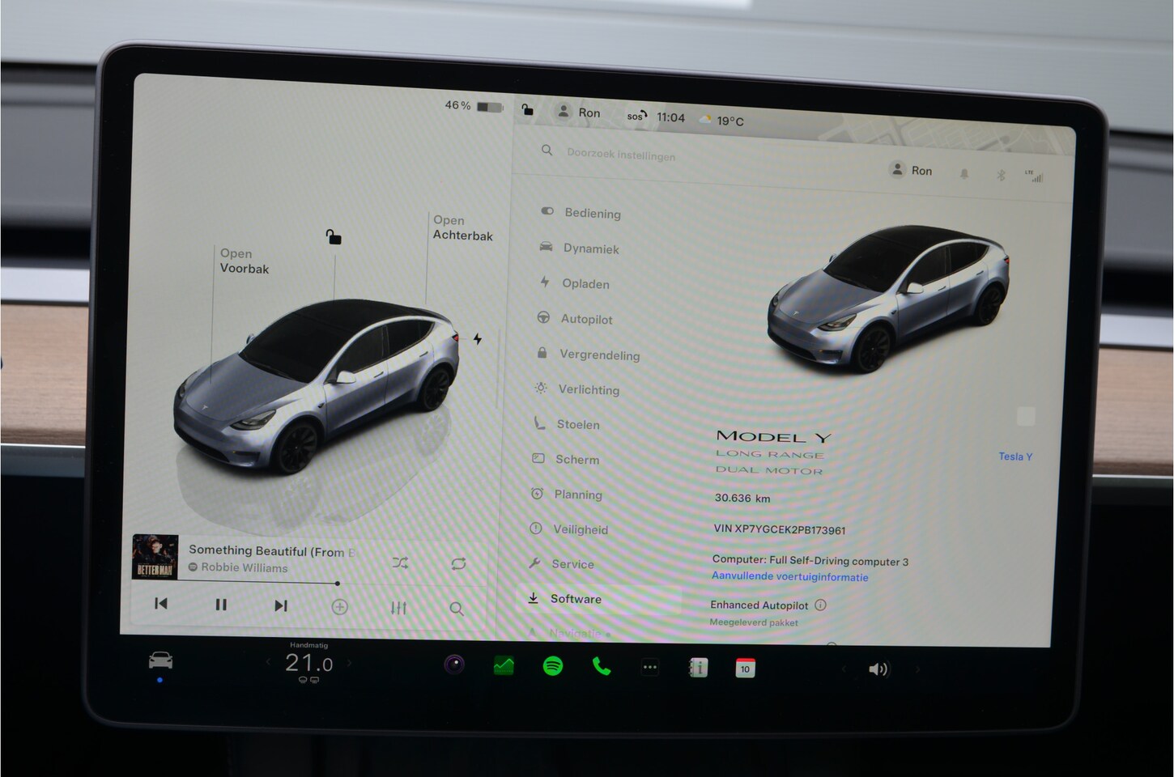
Task: Toggle repeat in the media player
Action: (458, 564)
